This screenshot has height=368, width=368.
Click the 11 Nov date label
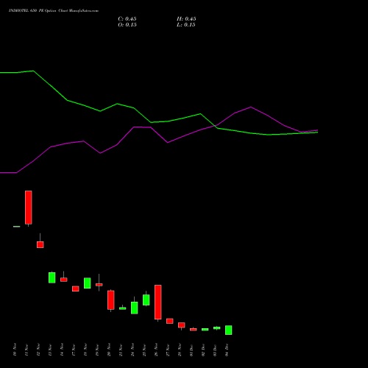pos(26,350)
